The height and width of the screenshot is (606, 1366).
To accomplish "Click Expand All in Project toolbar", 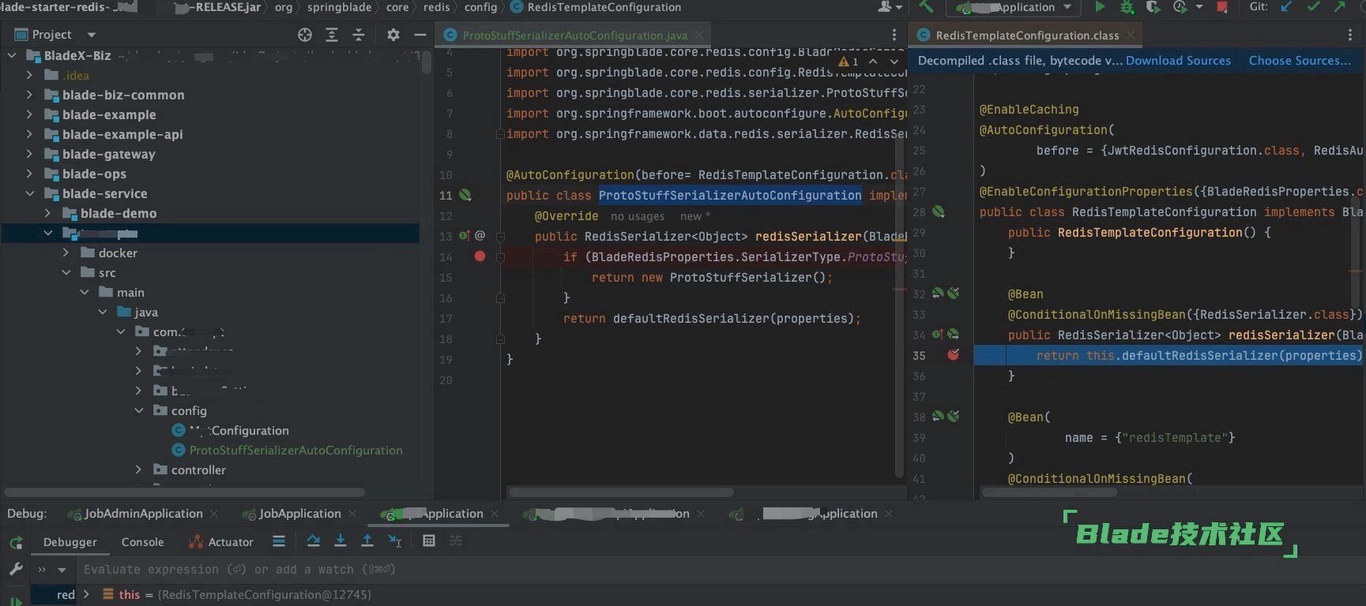I will click(x=332, y=35).
